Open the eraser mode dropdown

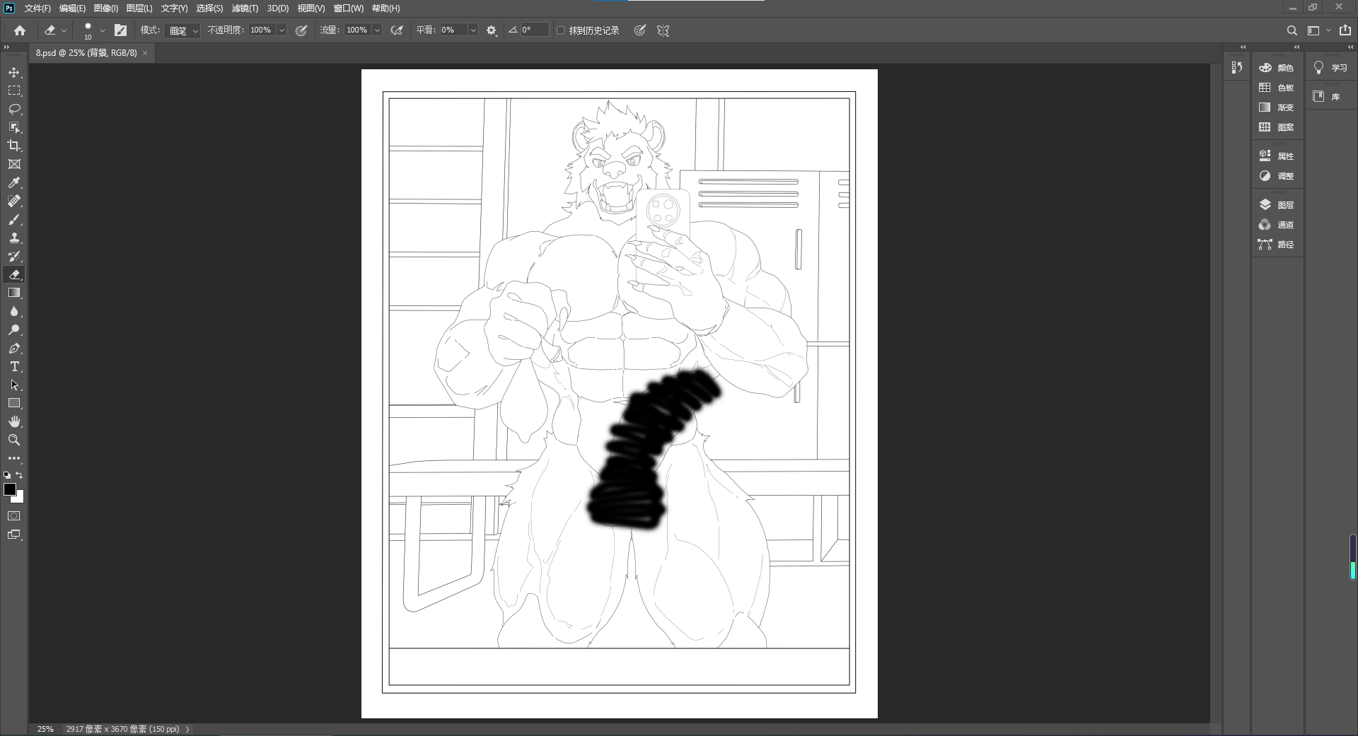point(183,30)
